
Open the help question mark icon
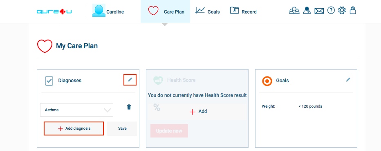331,11
